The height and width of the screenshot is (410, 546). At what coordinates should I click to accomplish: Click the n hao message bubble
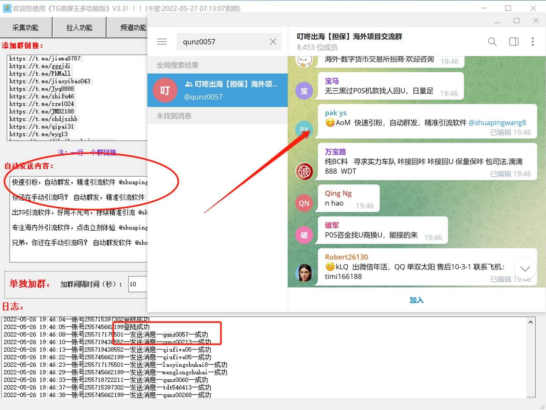tap(348, 198)
